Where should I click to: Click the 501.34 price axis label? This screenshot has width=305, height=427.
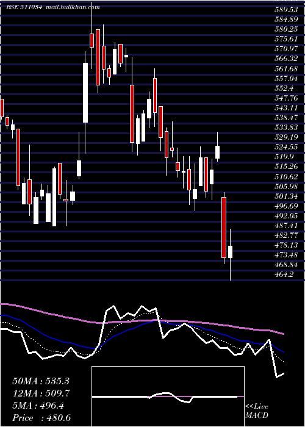(285, 196)
